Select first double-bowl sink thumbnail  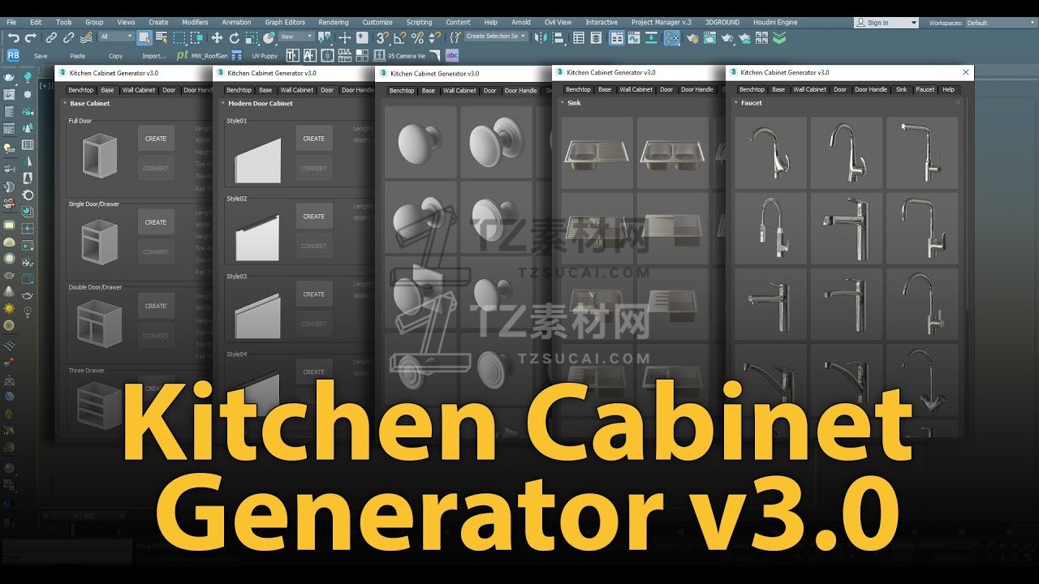pyautogui.click(x=673, y=153)
